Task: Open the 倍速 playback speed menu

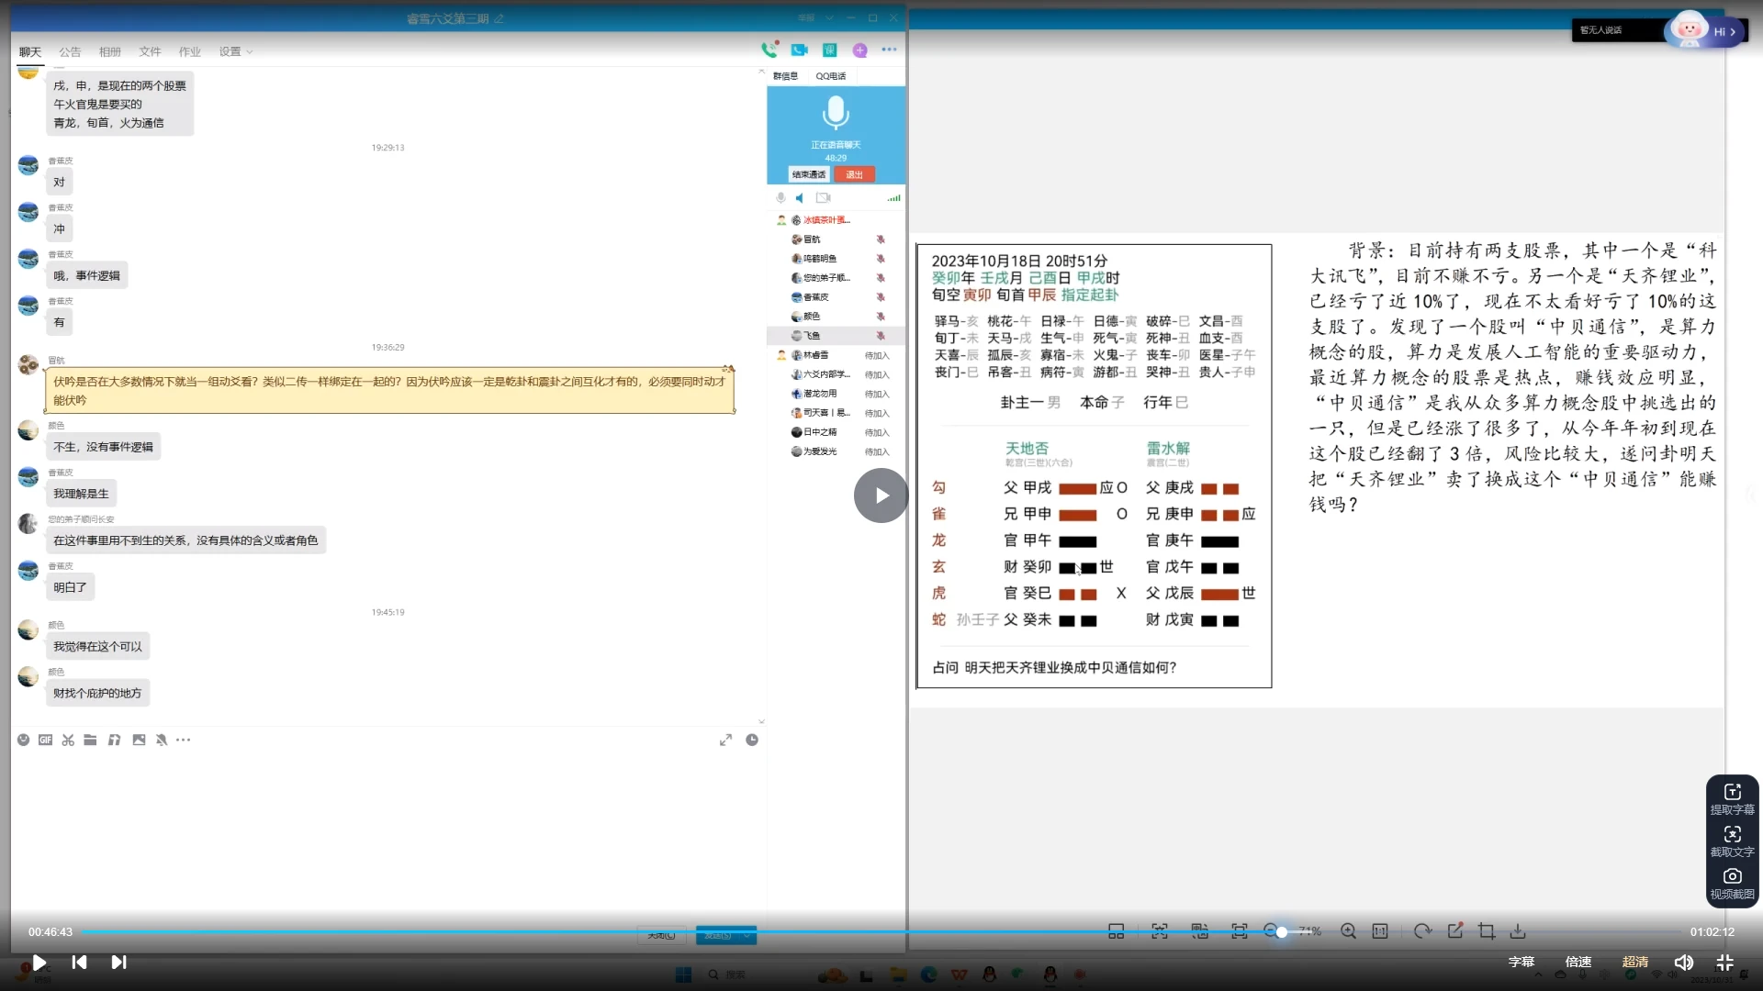Action: pyautogui.click(x=1578, y=962)
